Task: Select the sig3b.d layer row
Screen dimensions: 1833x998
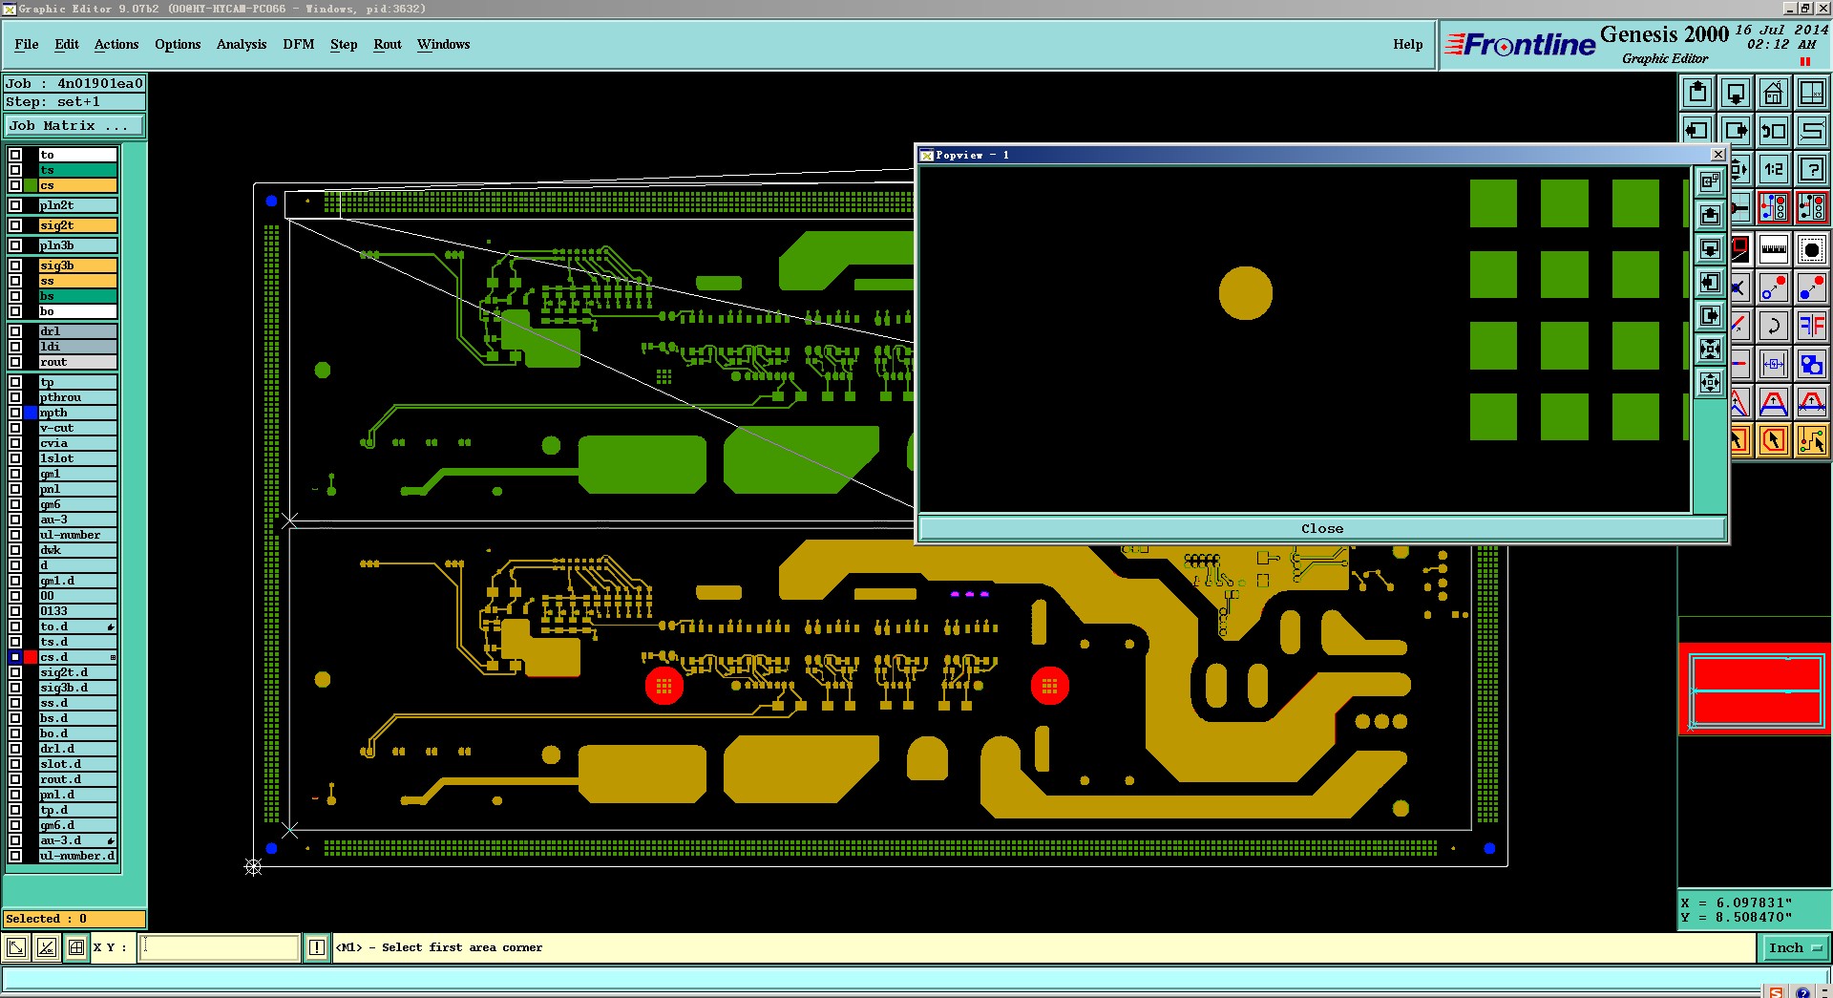Action: click(77, 688)
